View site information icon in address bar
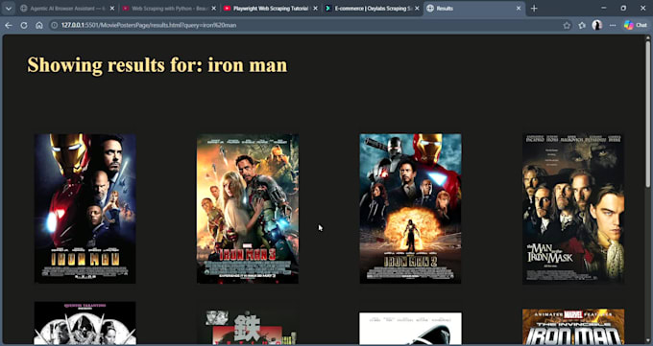Viewport: 653px width, 346px height. click(54, 25)
